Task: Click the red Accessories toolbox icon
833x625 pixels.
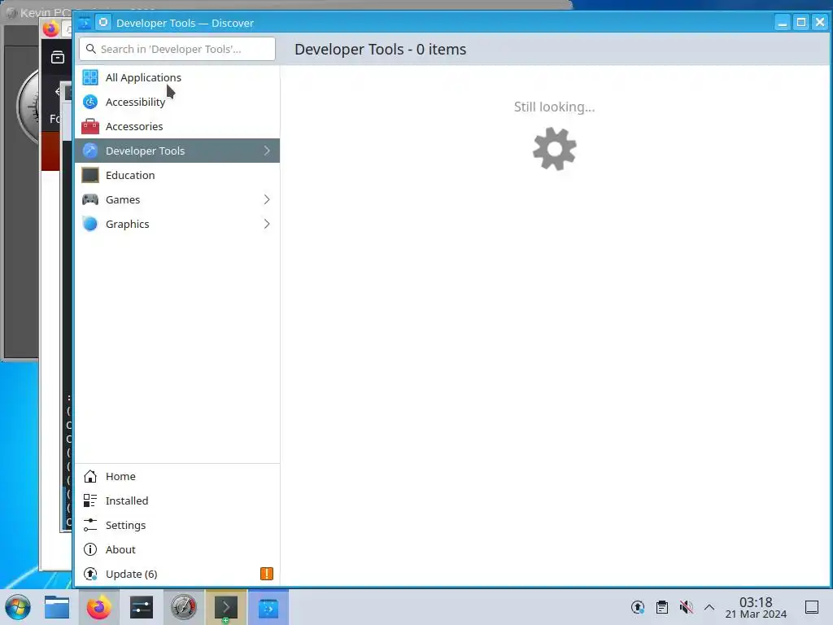Action: click(90, 126)
